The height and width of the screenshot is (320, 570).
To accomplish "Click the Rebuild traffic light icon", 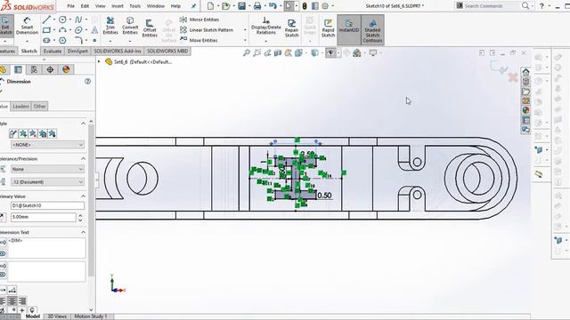I will click(x=305, y=6).
